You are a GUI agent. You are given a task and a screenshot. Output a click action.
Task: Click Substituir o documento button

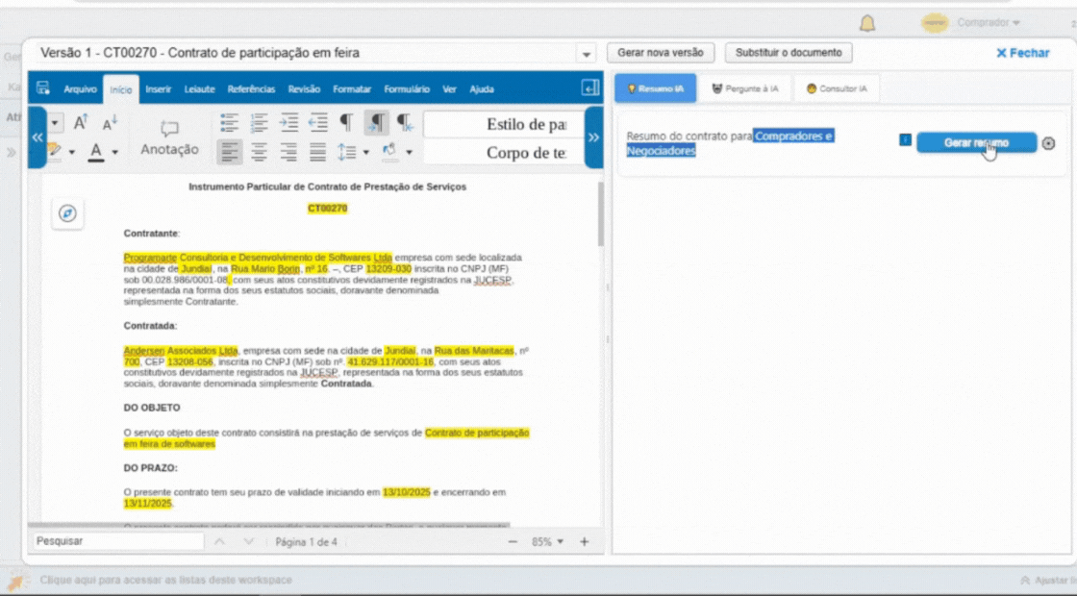(789, 52)
